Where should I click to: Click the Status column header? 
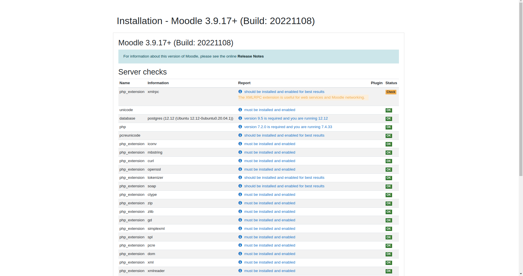[x=391, y=83]
